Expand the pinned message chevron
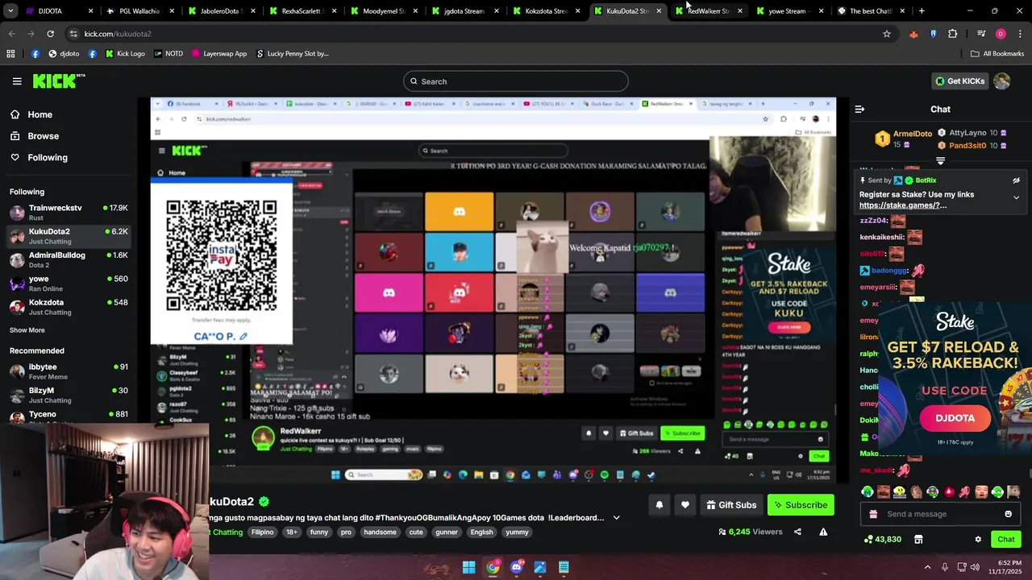The width and height of the screenshot is (1032, 580). [x=1016, y=197]
